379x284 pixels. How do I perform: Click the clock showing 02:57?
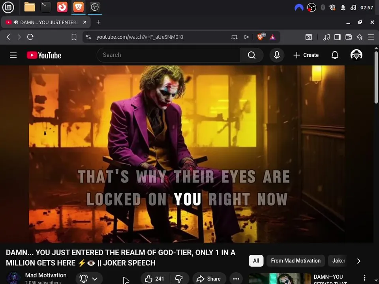coord(367,8)
